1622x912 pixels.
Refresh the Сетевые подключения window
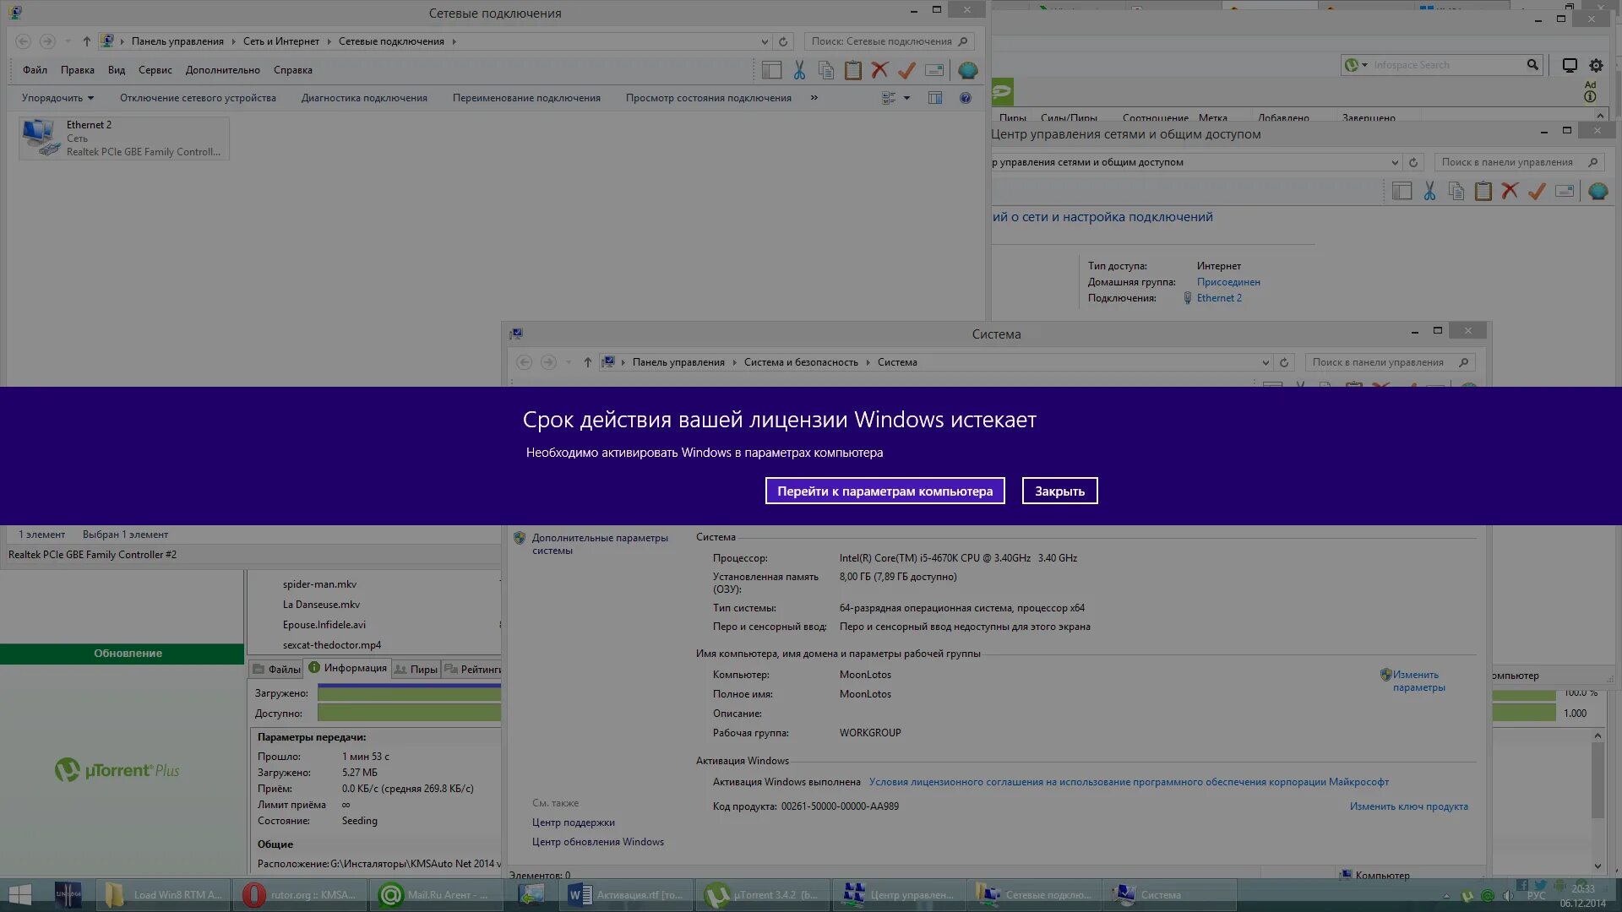[x=783, y=41]
